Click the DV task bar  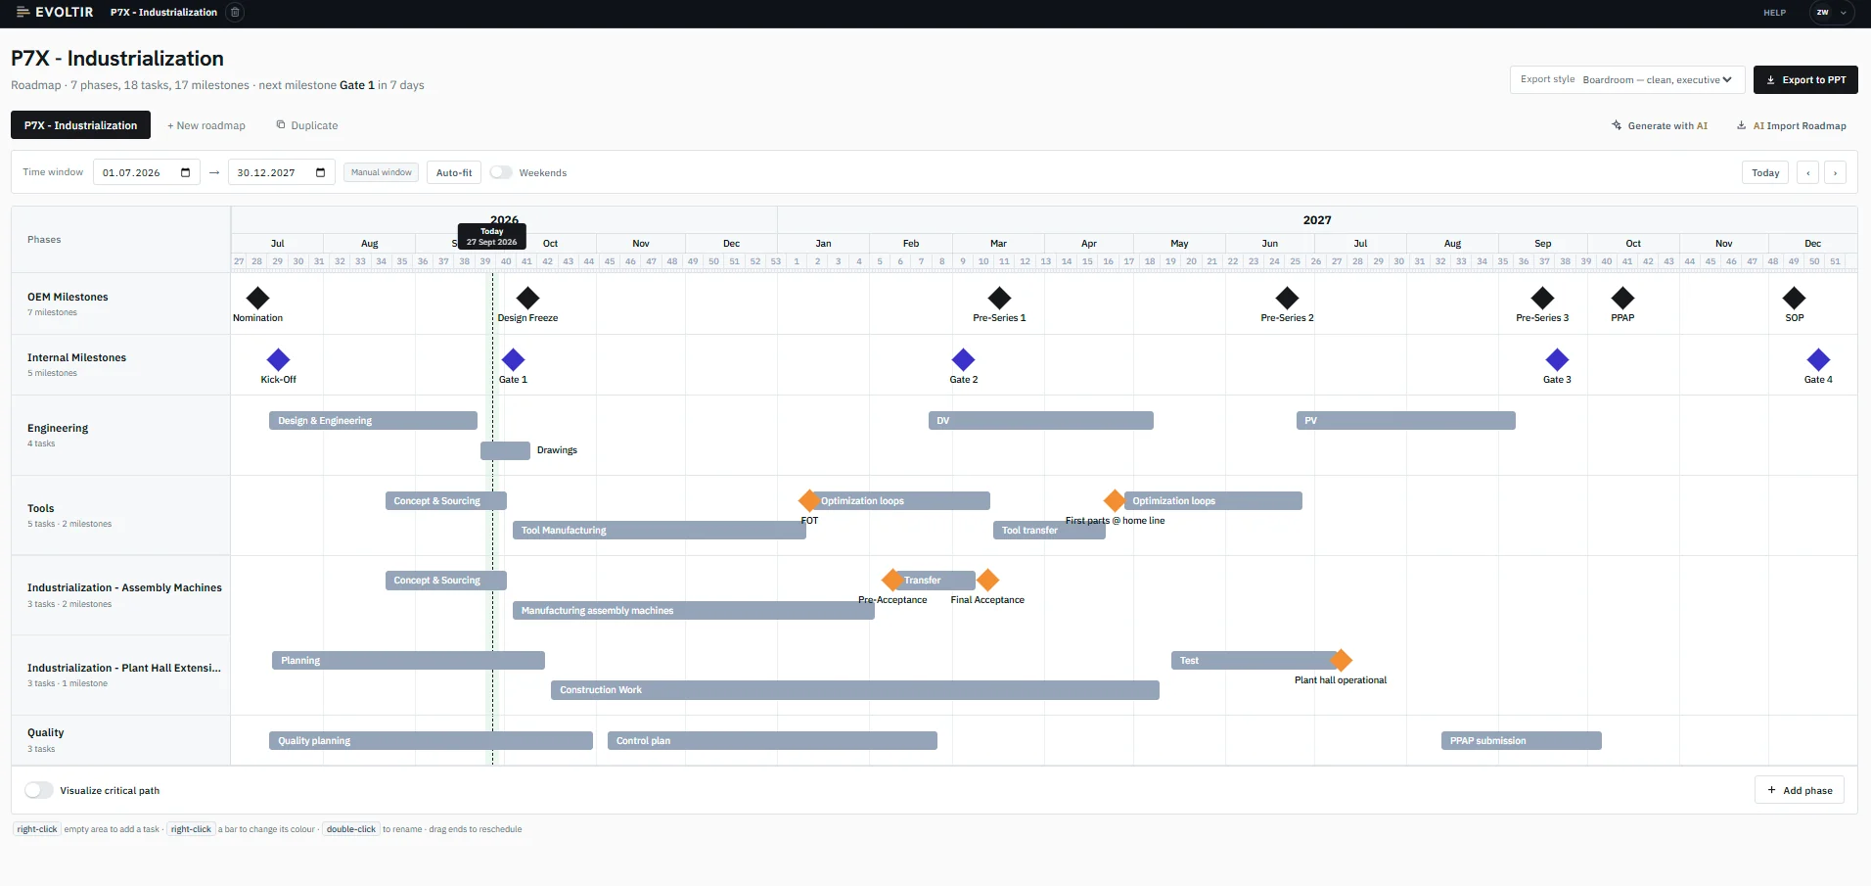[1041, 421]
